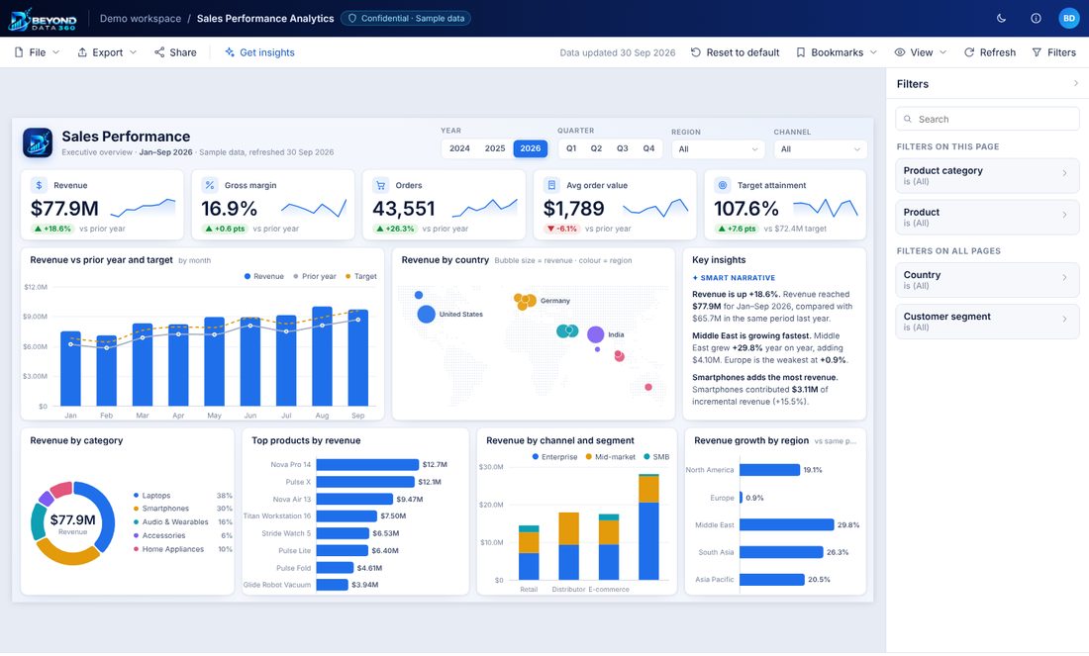Toggle Prior year series in legend
Screen dimensions: 1089x656
tap(314, 276)
